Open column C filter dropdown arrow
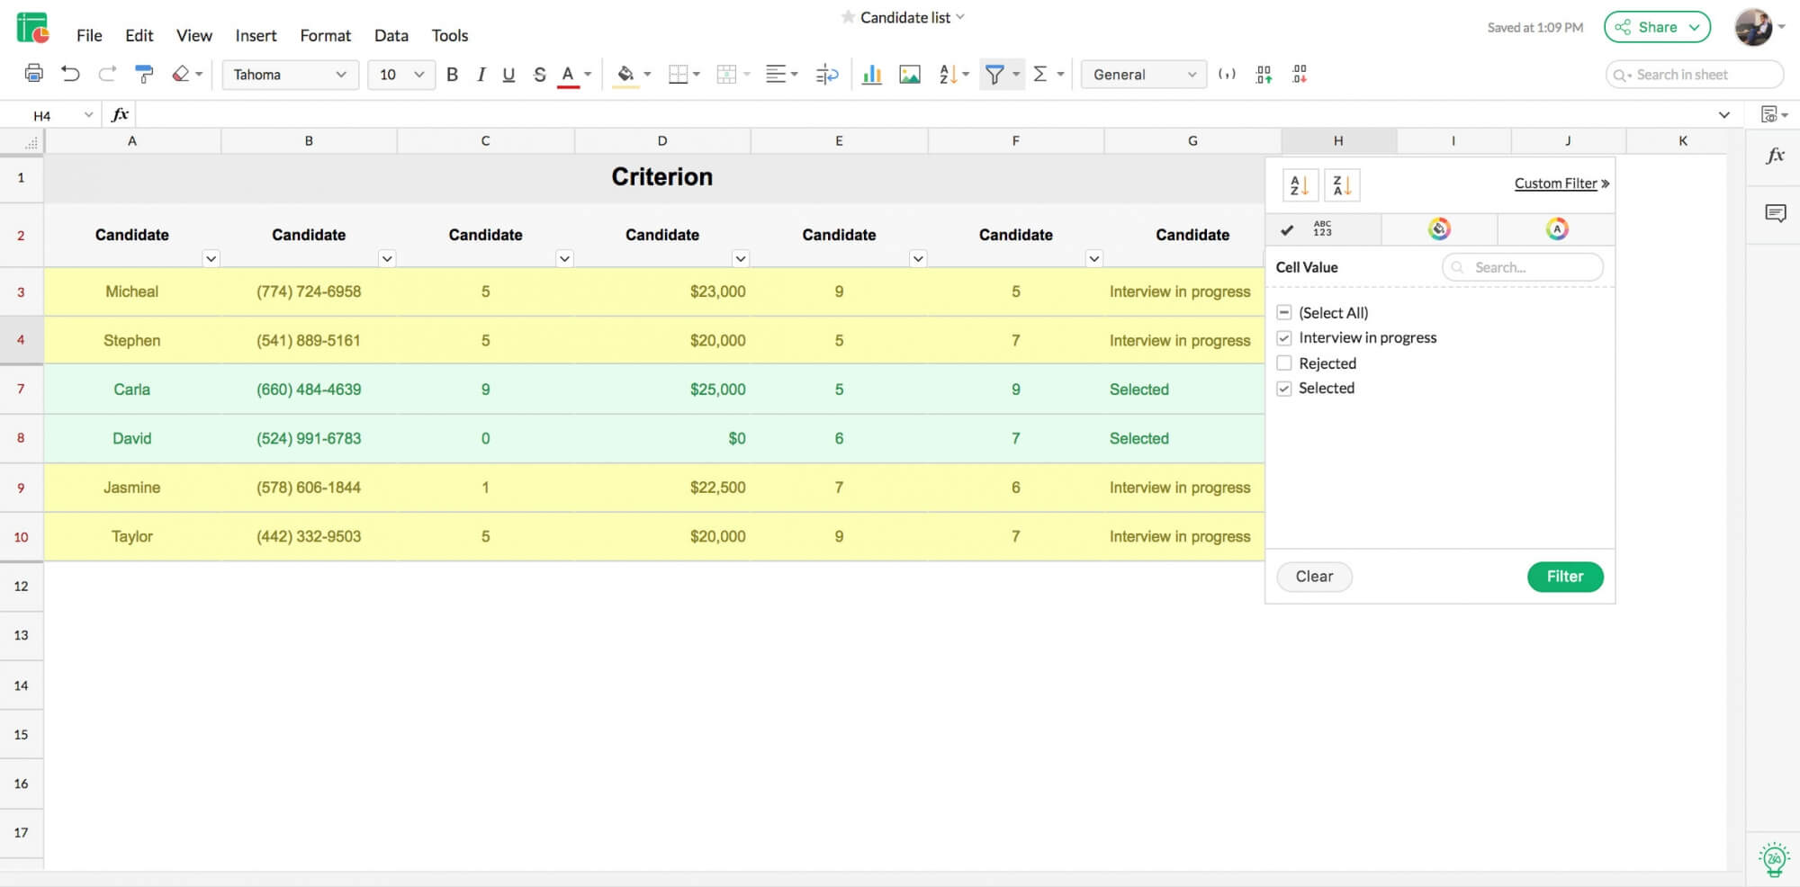The height and width of the screenshot is (887, 1800). [564, 259]
